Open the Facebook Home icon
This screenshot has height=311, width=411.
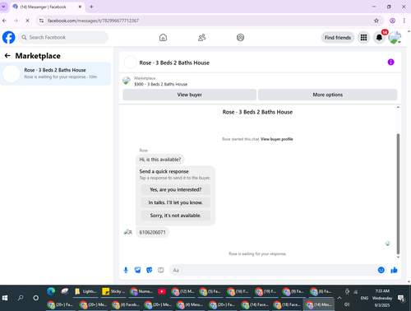pos(163,37)
